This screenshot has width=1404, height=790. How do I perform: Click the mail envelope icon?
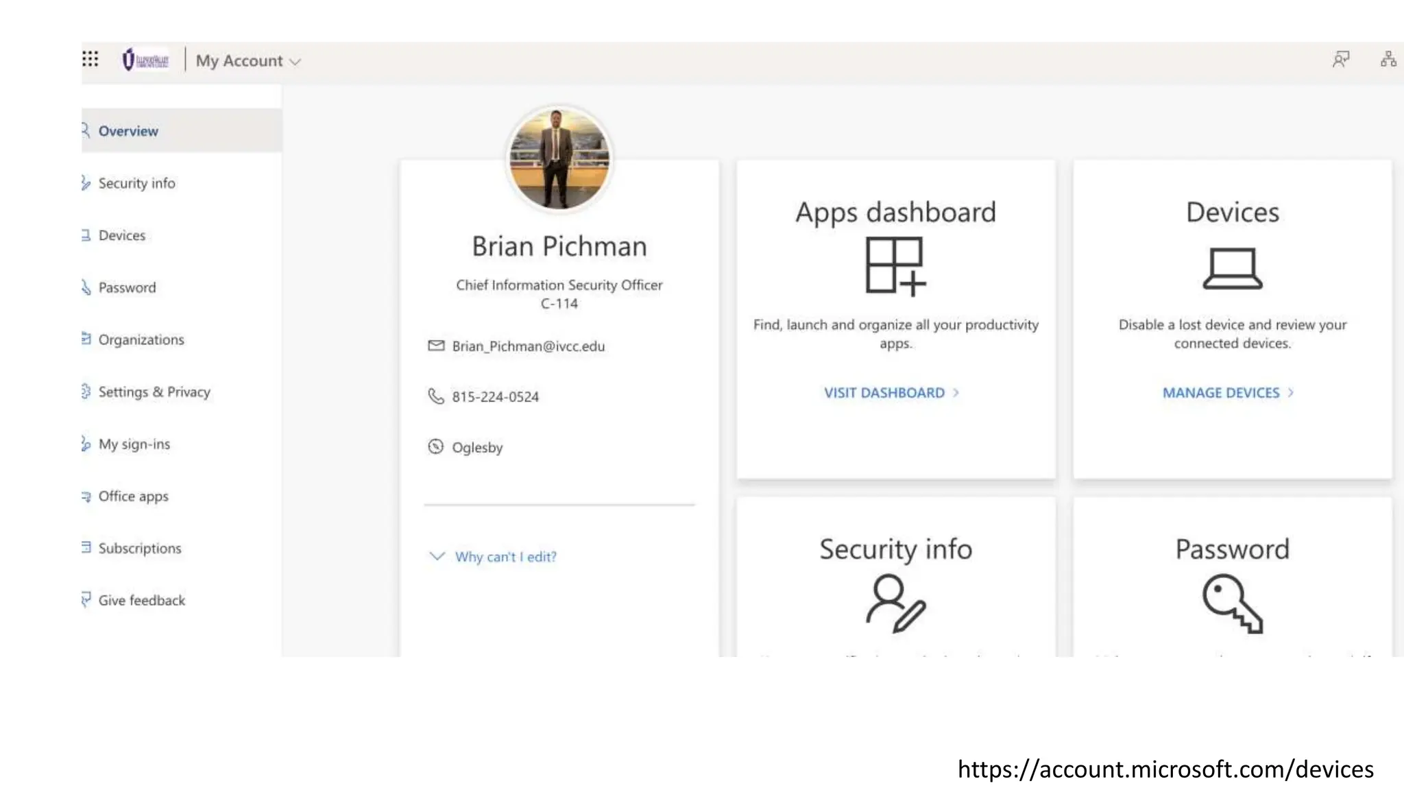436,346
